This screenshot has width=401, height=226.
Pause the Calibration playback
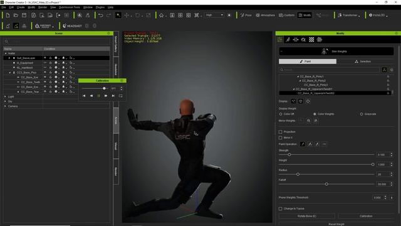pyautogui.click(x=99, y=96)
